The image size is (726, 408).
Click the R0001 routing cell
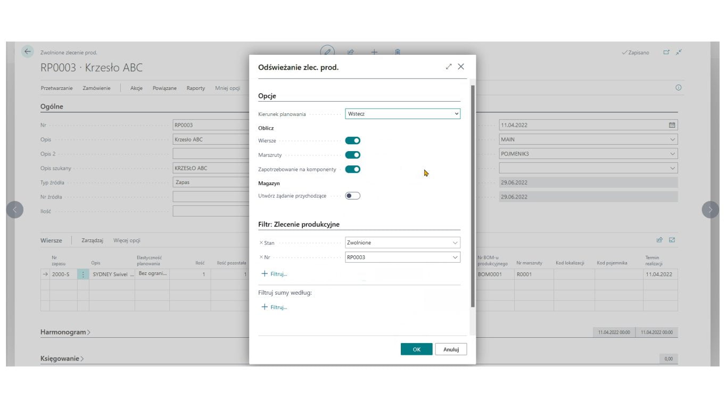[x=534, y=274]
